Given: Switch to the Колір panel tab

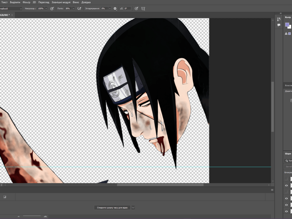Looking at the screenshot, I should click(288, 17).
